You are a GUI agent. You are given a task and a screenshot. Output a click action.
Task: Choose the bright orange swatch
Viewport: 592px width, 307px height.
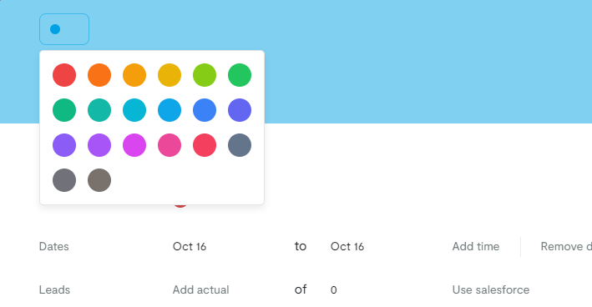99,75
